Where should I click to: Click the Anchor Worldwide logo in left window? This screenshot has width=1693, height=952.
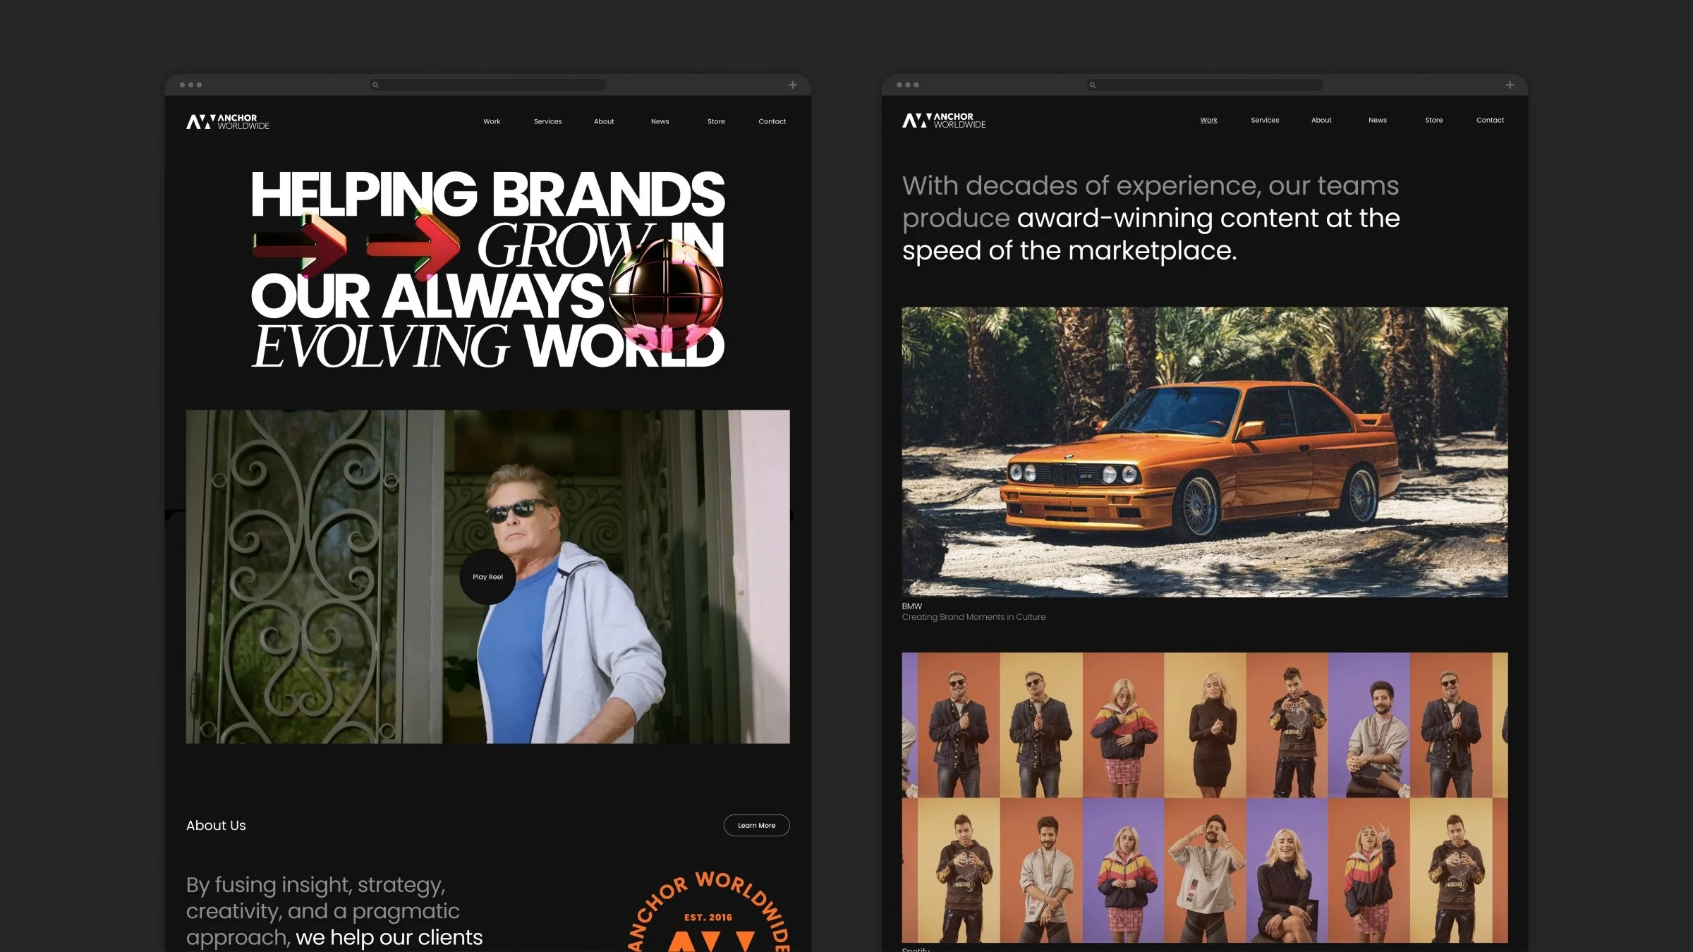(x=227, y=122)
